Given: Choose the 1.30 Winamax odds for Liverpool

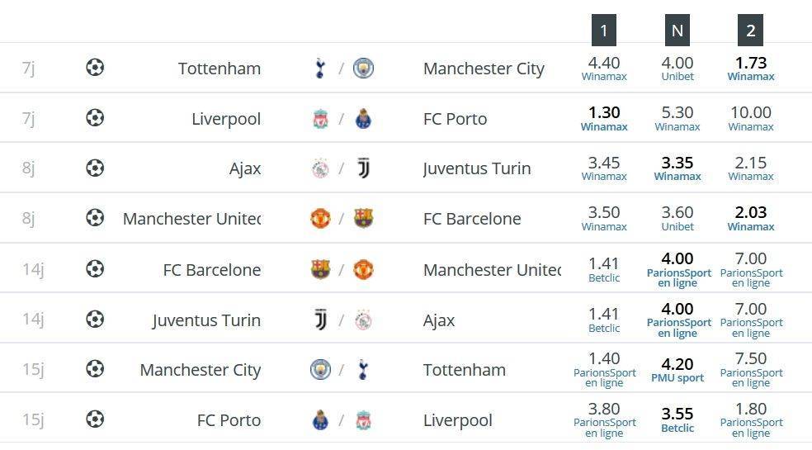Looking at the screenshot, I should click(x=604, y=119).
